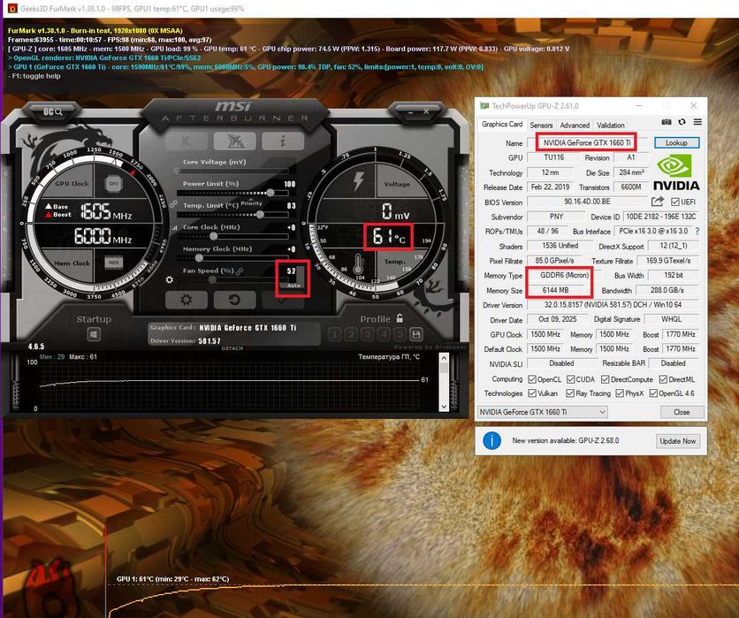Click the blue info icon in the update notice

[x=491, y=441]
